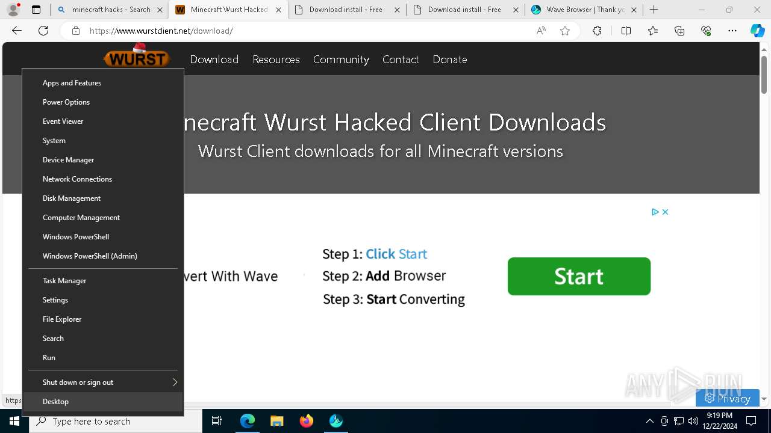Launch Microsoft Edge from taskbar
Screen dimensions: 771x433
click(x=248, y=421)
